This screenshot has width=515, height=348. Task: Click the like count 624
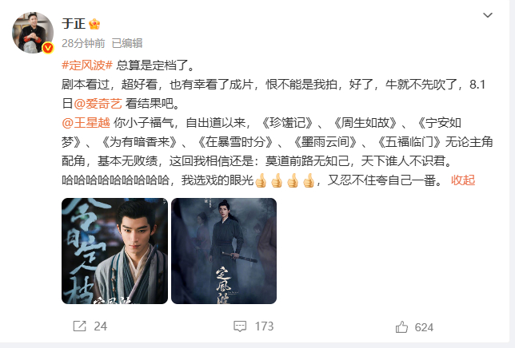coord(424,327)
